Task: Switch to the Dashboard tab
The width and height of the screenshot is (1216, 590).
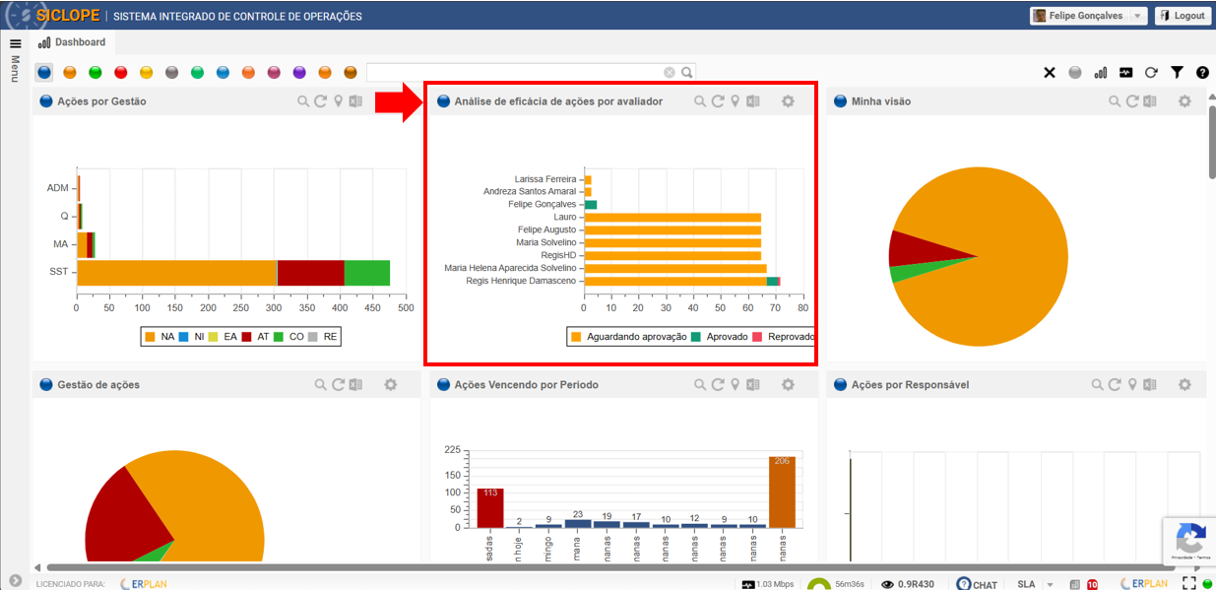Action: pos(72,42)
